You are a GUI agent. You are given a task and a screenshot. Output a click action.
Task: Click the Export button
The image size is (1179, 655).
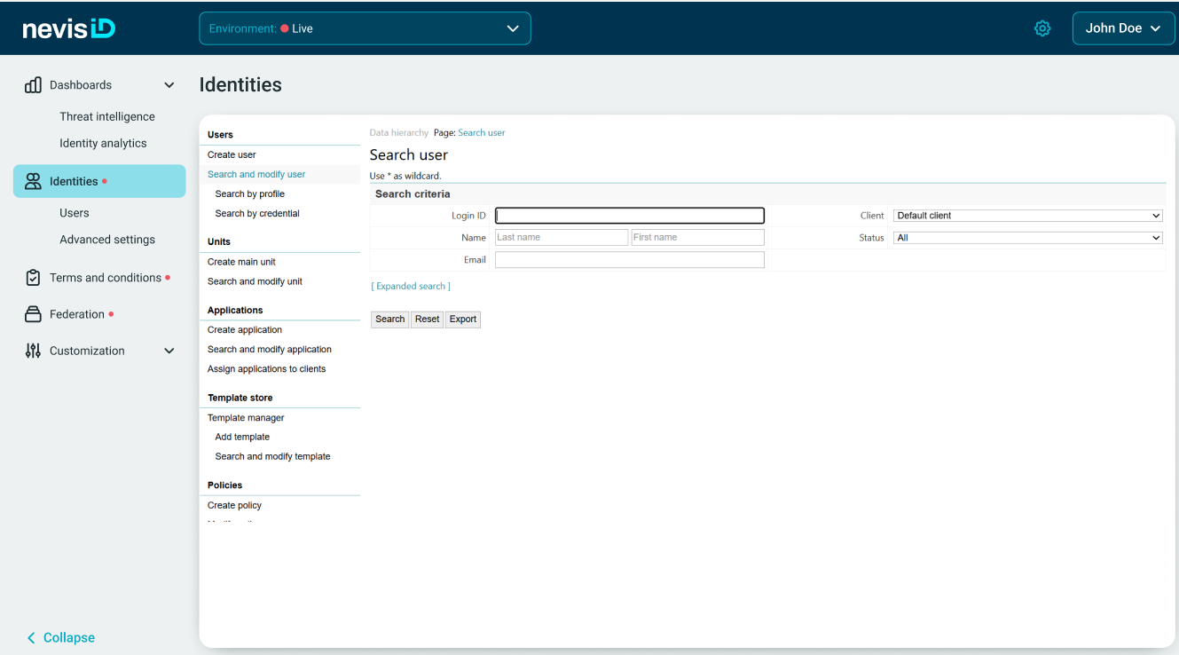click(x=463, y=320)
